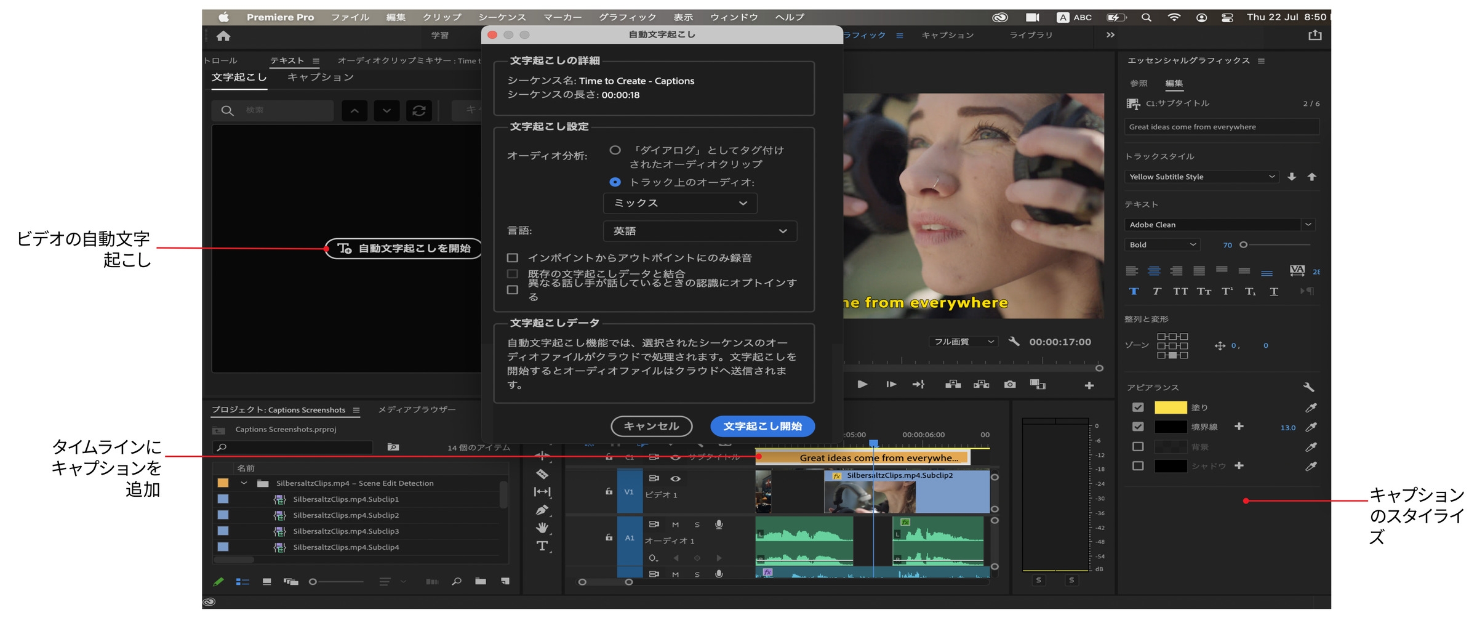
Task: Enable the Background appearance checkbox
Action: [1138, 446]
